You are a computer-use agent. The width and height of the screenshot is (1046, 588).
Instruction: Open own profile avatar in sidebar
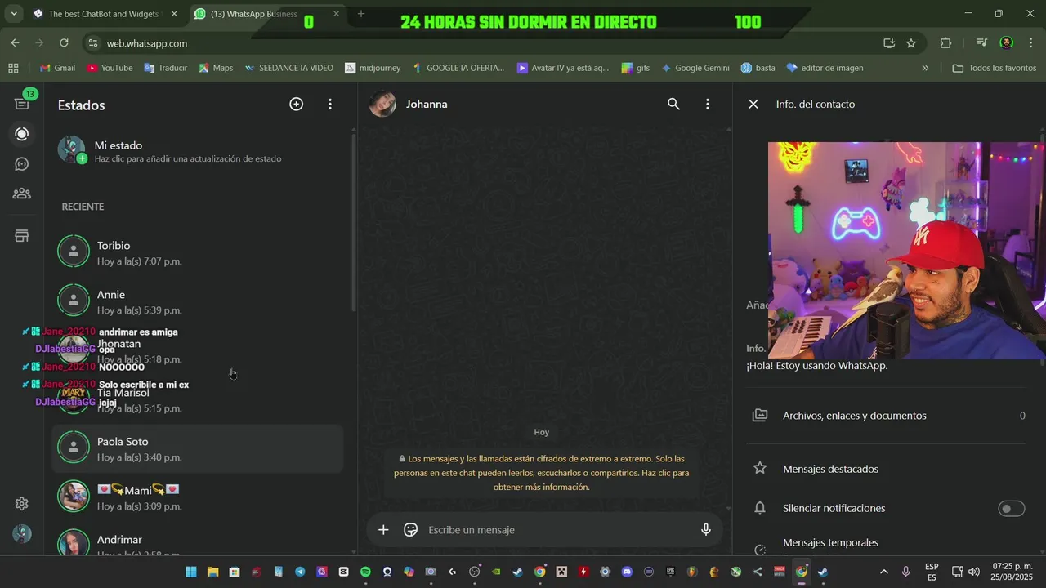tap(22, 534)
